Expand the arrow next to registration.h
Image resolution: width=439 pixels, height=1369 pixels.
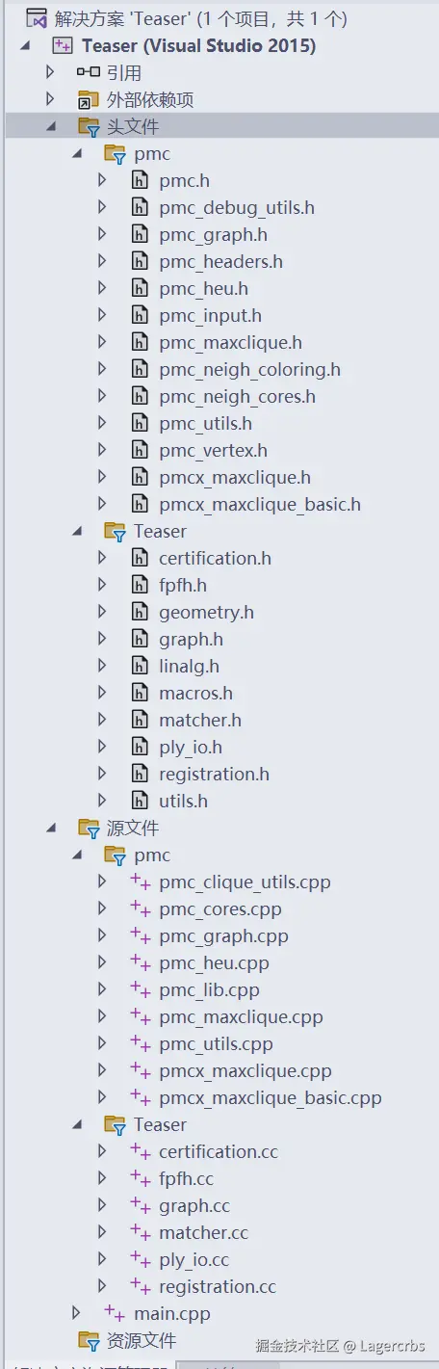coord(103,774)
